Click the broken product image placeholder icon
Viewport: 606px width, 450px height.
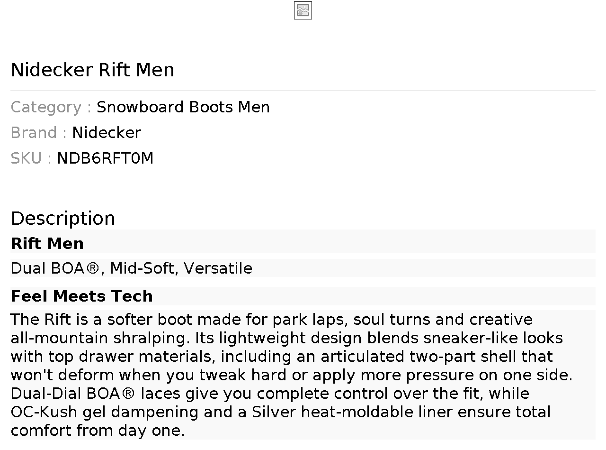(x=303, y=10)
